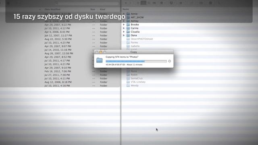Image resolution: width=258 pixels, height=145 pixels.
Task: Select row dated 'Jan 12, 2007, 11:27 PM'
Action: pyautogui.click(x=60, y=35)
